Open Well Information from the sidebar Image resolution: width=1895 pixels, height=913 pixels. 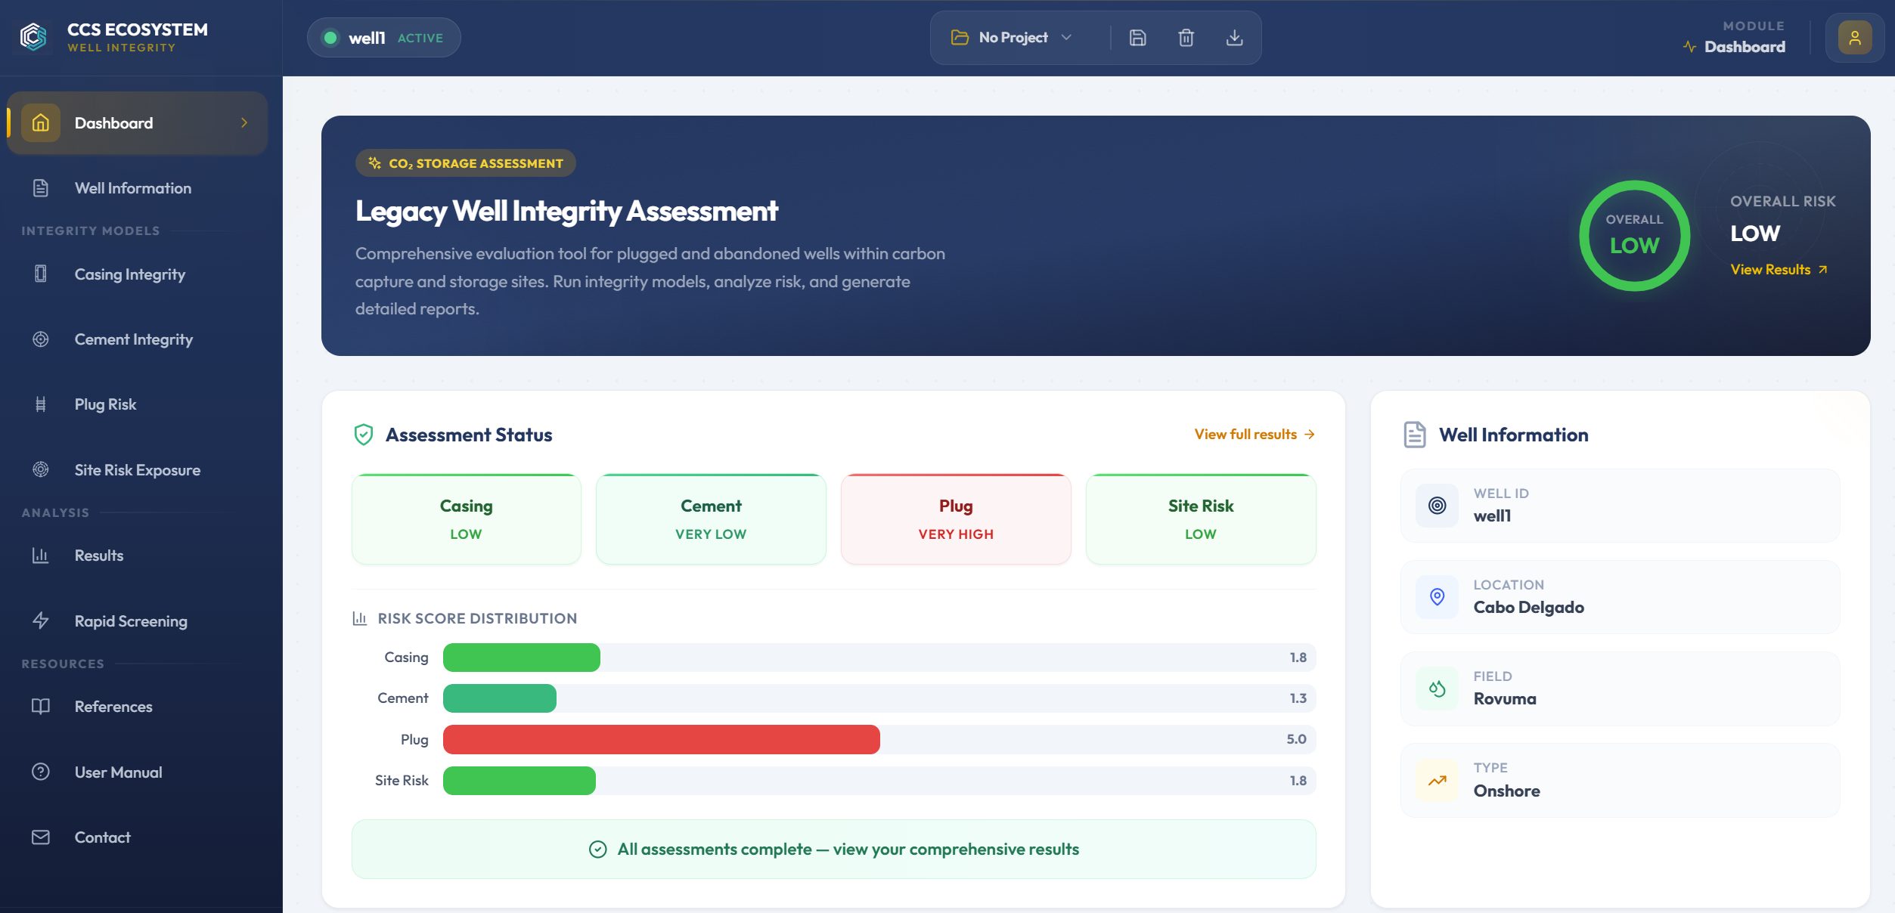132,187
